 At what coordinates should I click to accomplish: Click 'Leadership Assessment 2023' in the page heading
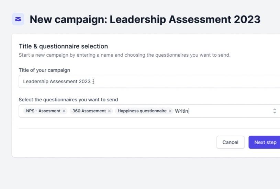(185, 19)
